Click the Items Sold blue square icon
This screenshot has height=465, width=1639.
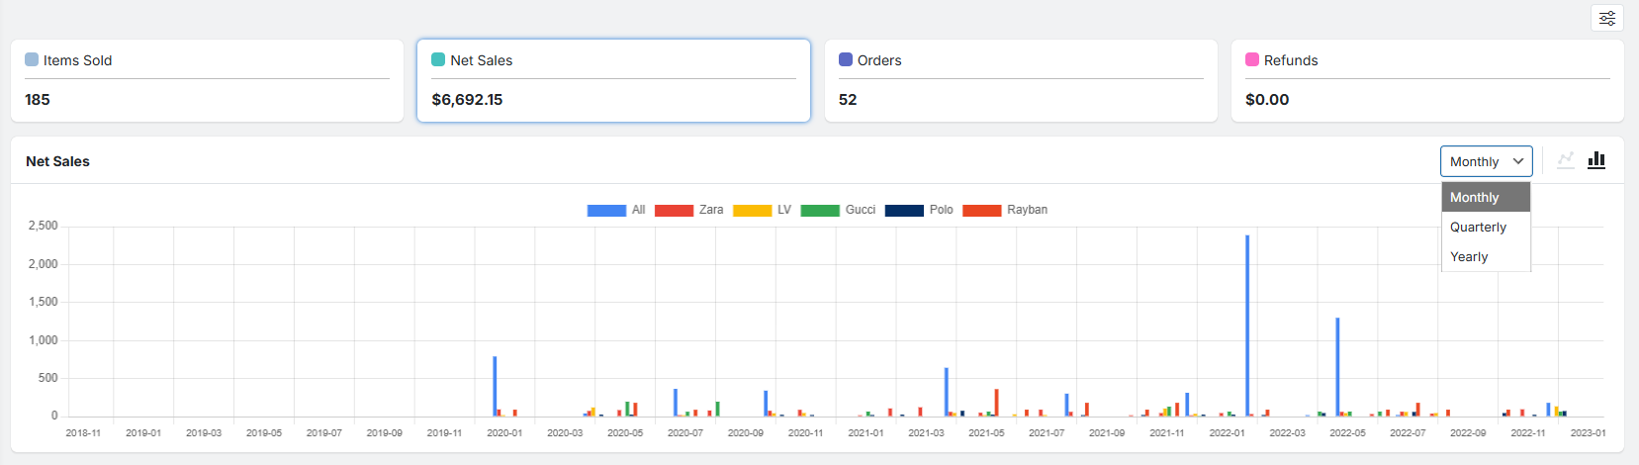point(32,59)
